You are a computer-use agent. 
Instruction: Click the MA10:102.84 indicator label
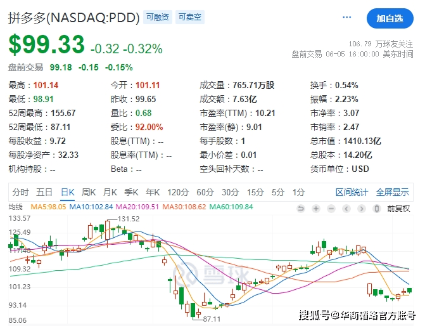pos(91,207)
